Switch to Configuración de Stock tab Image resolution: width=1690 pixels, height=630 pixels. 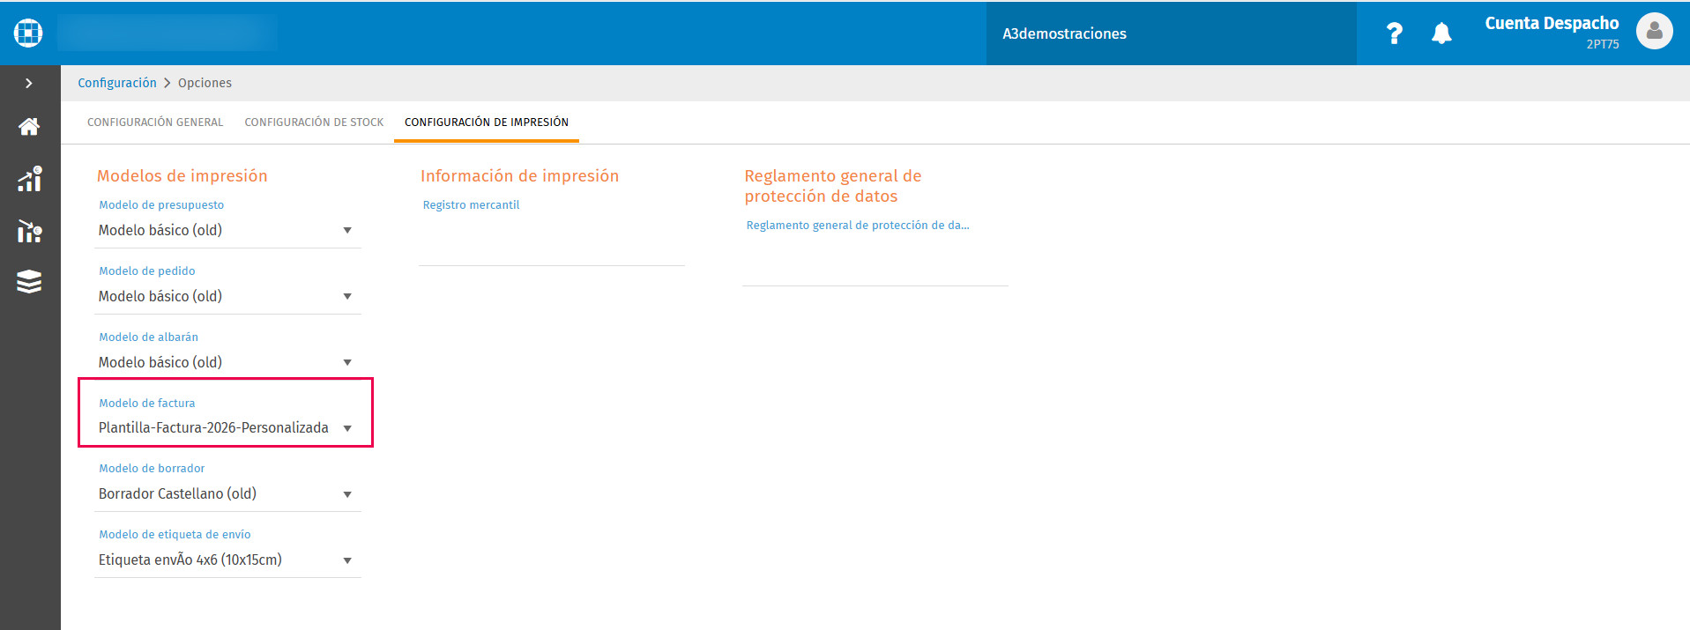tap(314, 122)
